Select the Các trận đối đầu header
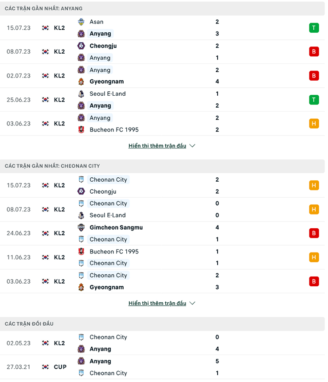This screenshot has width=328, height=382. click(x=29, y=324)
